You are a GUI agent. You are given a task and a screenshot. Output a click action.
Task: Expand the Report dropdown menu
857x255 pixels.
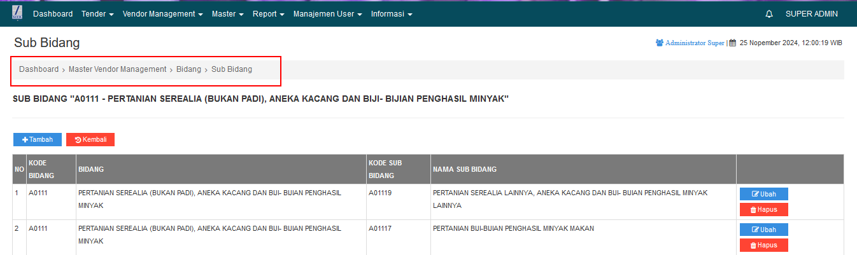[269, 14]
